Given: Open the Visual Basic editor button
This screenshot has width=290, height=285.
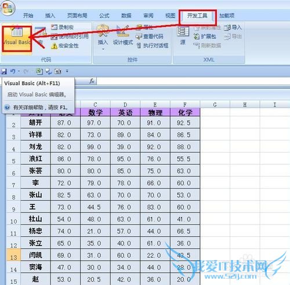Looking at the screenshot, I should 17,38.
